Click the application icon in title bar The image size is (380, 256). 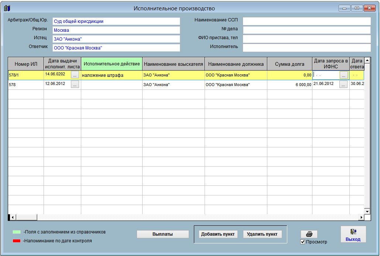[7, 8]
